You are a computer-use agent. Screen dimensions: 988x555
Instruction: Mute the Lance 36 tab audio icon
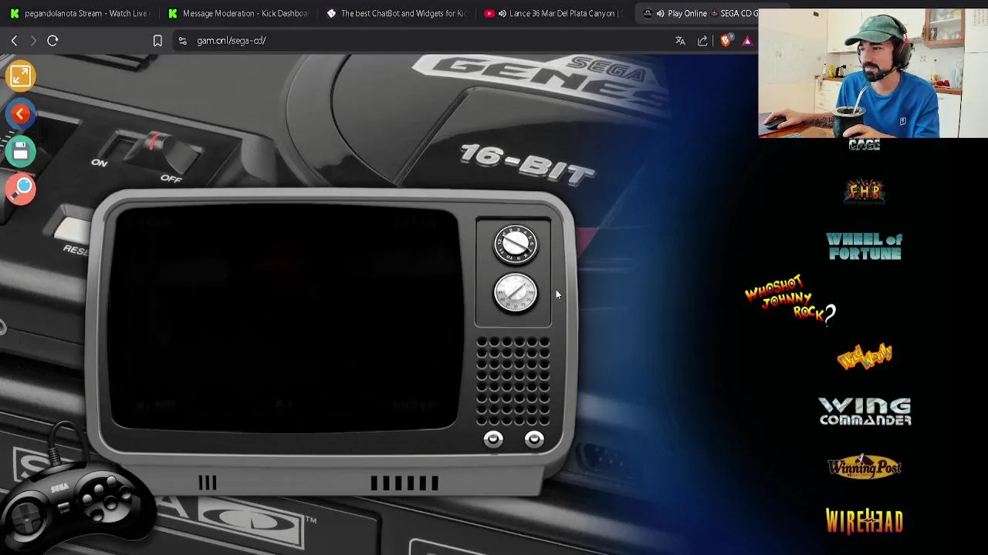pyautogui.click(x=502, y=13)
